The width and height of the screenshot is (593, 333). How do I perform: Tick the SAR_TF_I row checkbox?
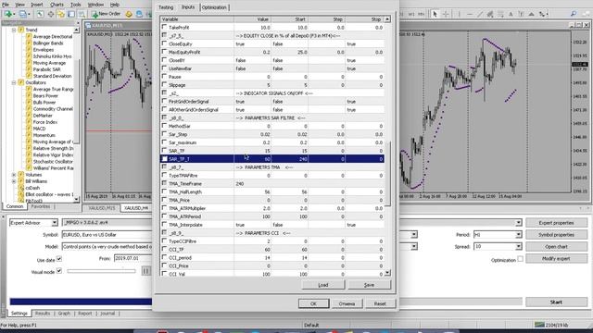[x=165, y=159]
